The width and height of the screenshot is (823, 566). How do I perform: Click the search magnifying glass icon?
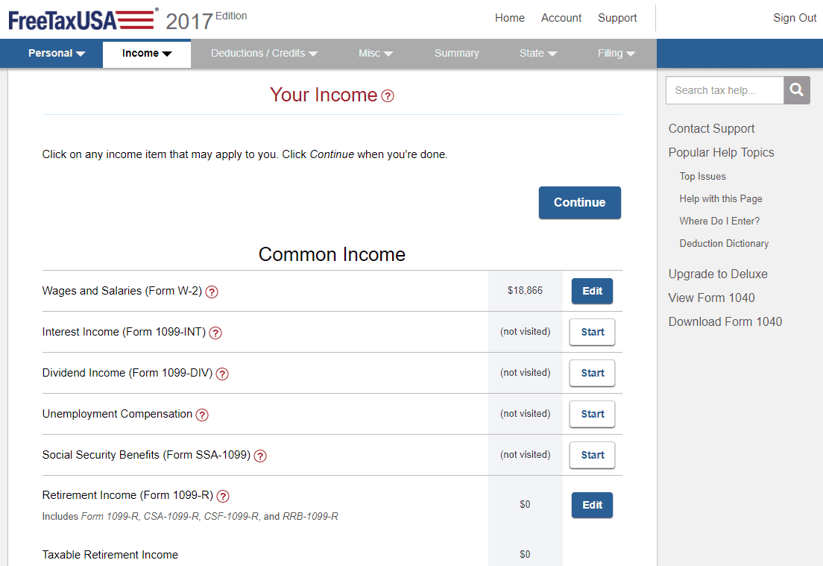[x=796, y=89]
